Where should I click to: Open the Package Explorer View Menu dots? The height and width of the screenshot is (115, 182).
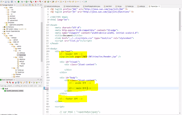(x=35, y=5)
